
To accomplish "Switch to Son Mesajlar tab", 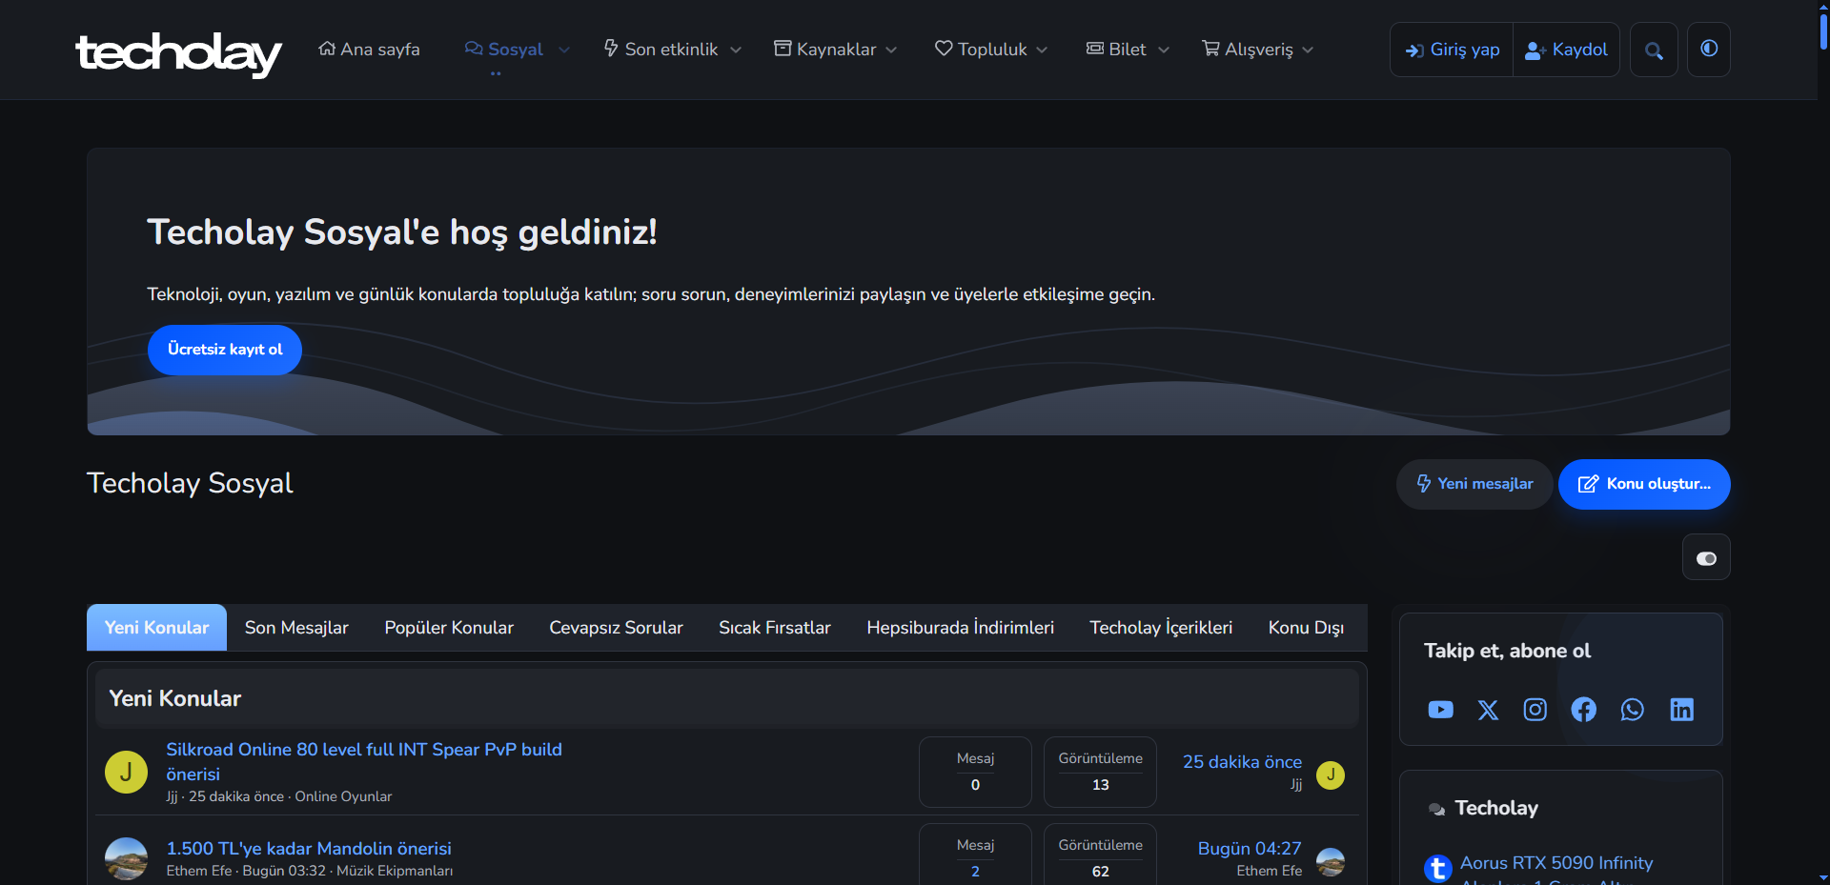I will (x=296, y=628).
